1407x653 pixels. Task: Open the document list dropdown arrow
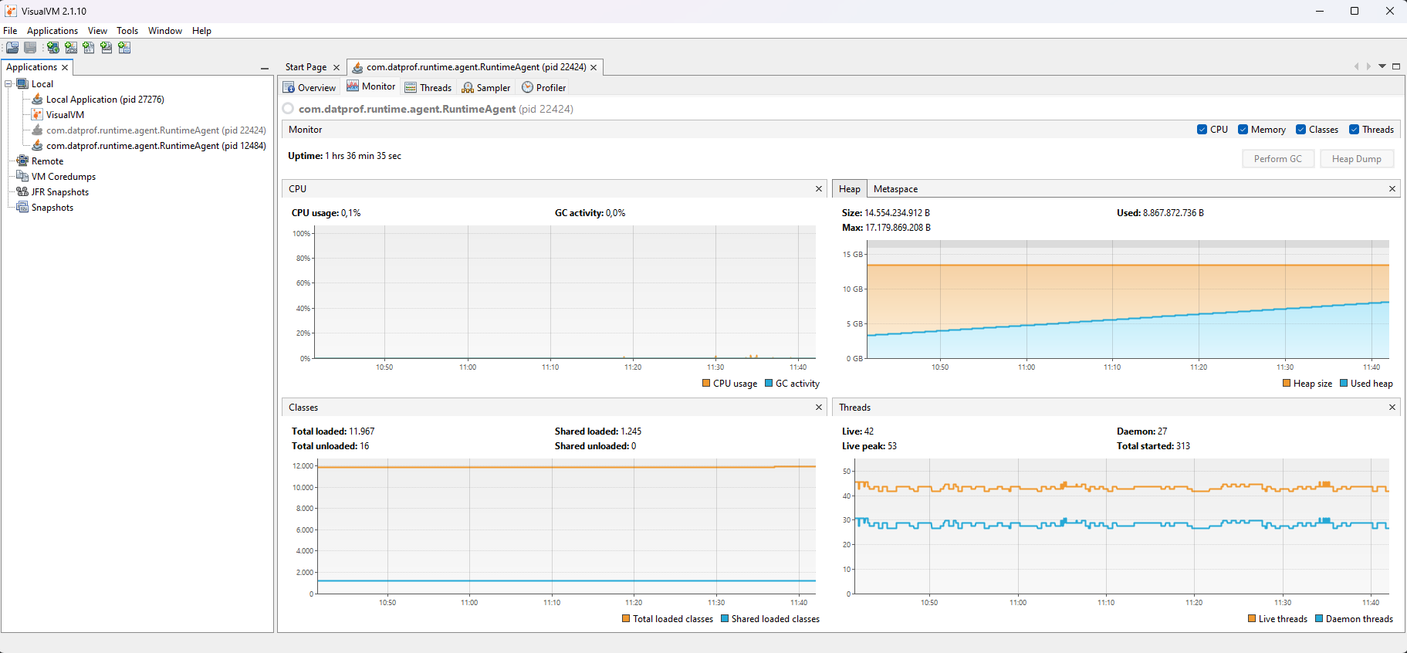[x=1382, y=66]
